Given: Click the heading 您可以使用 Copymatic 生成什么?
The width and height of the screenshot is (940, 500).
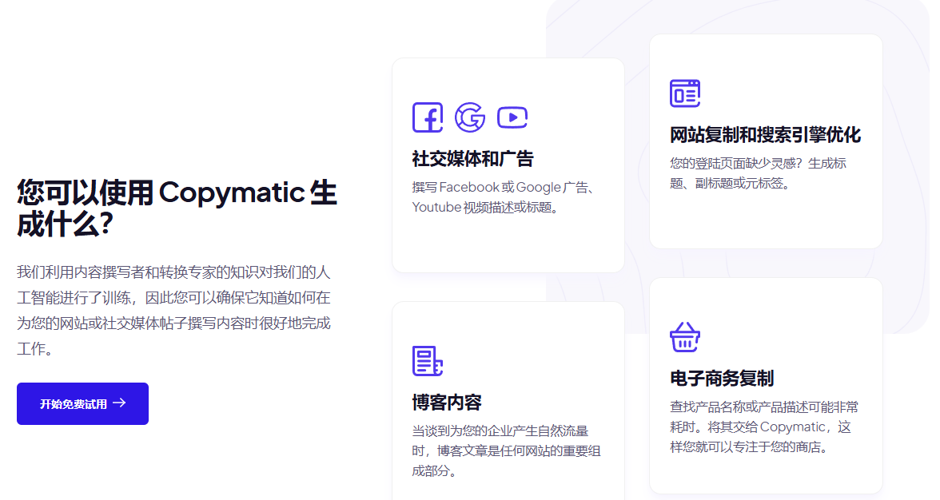Looking at the screenshot, I should [x=177, y=208].
